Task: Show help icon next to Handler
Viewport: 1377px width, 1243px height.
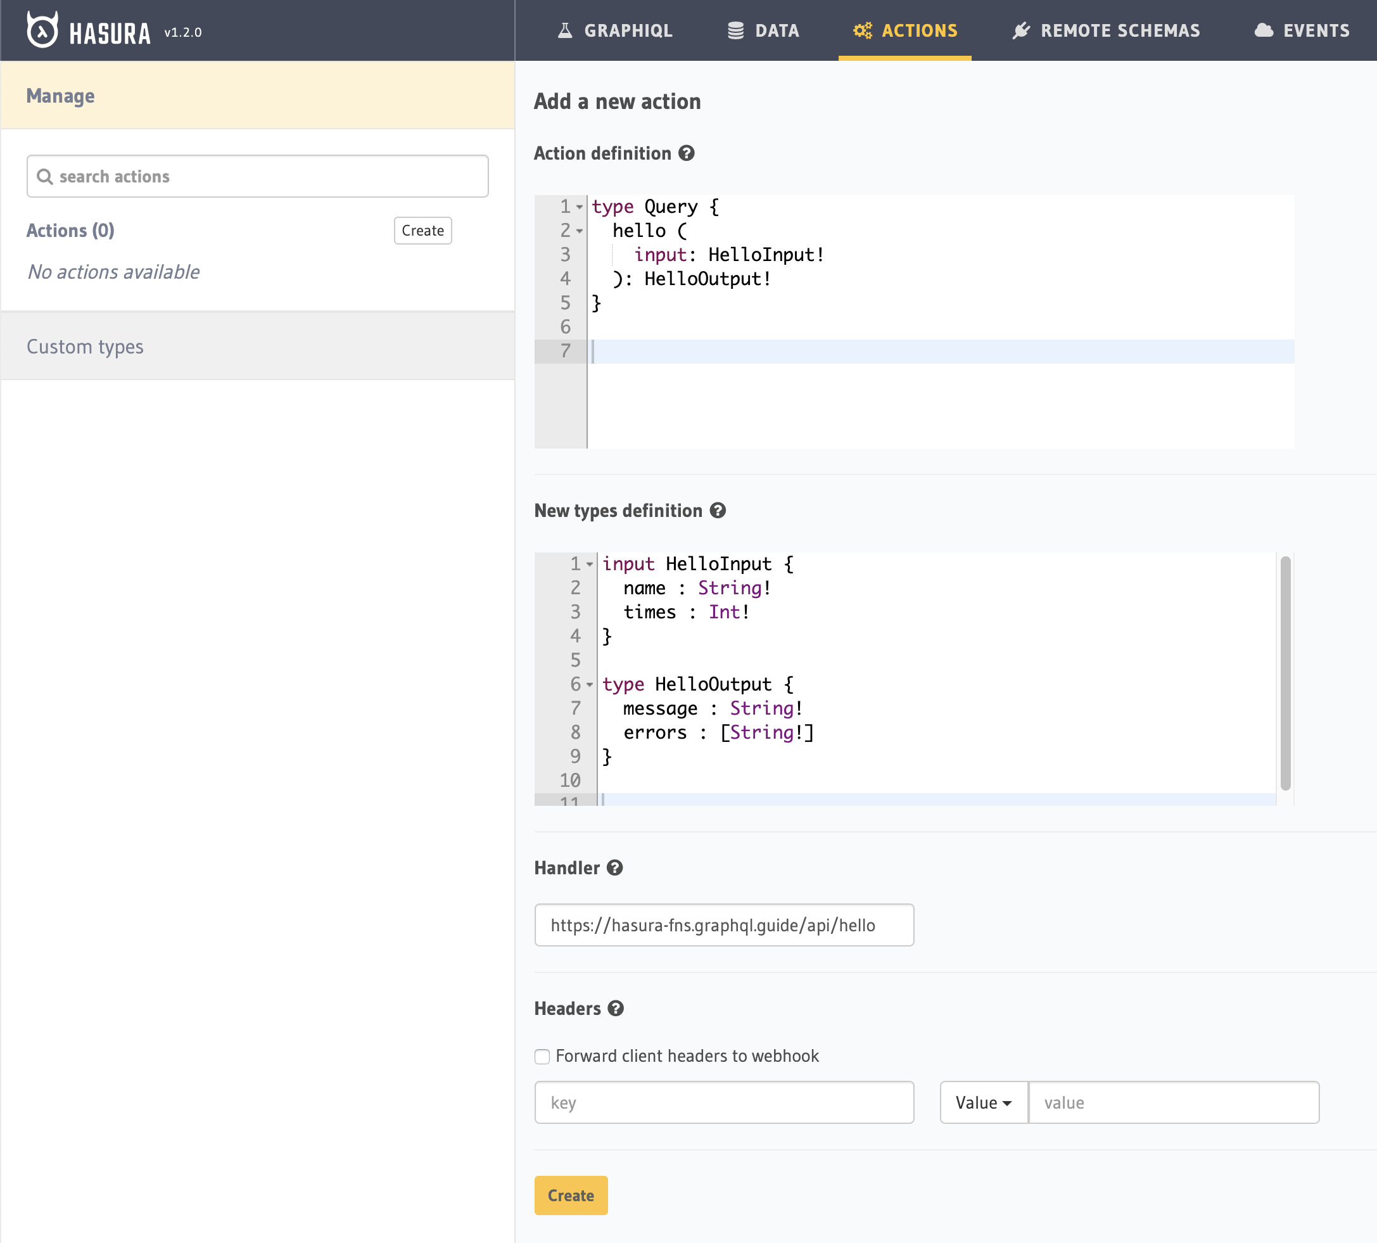Action: coord(614,867)
